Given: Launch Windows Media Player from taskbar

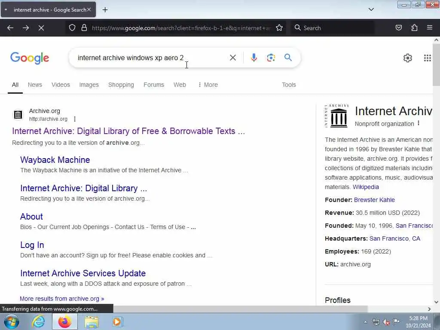Looking at the screenshot, I should [x=117, y=321].
